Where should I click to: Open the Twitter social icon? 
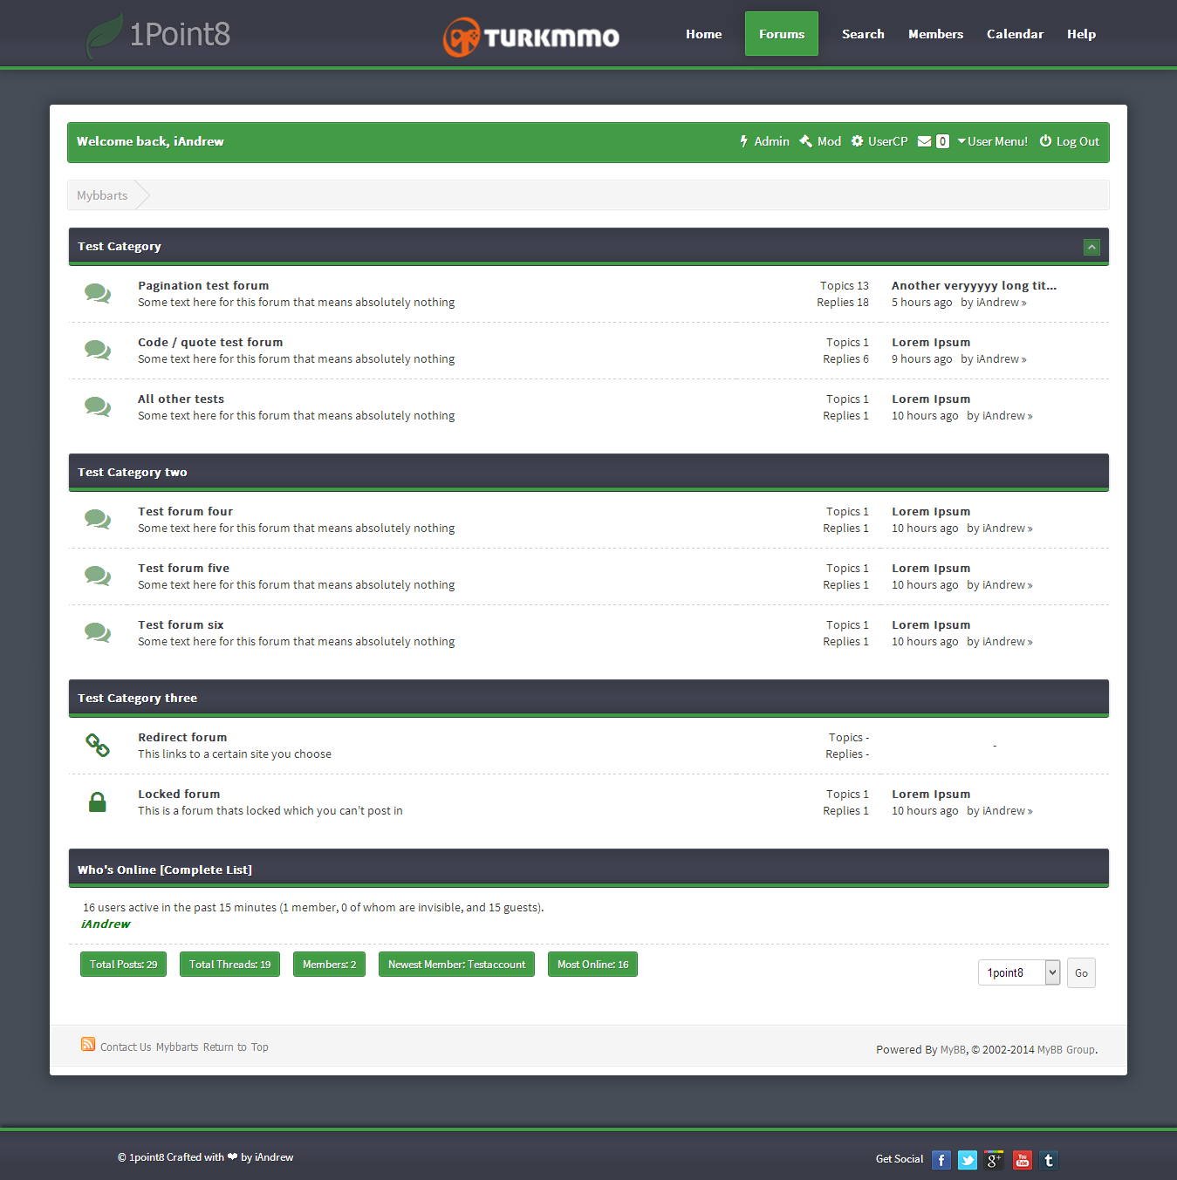(x=968, y=1160)
